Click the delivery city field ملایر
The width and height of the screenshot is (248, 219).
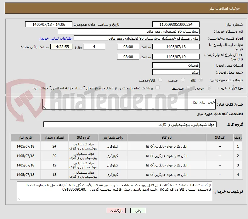click(176, 72)
